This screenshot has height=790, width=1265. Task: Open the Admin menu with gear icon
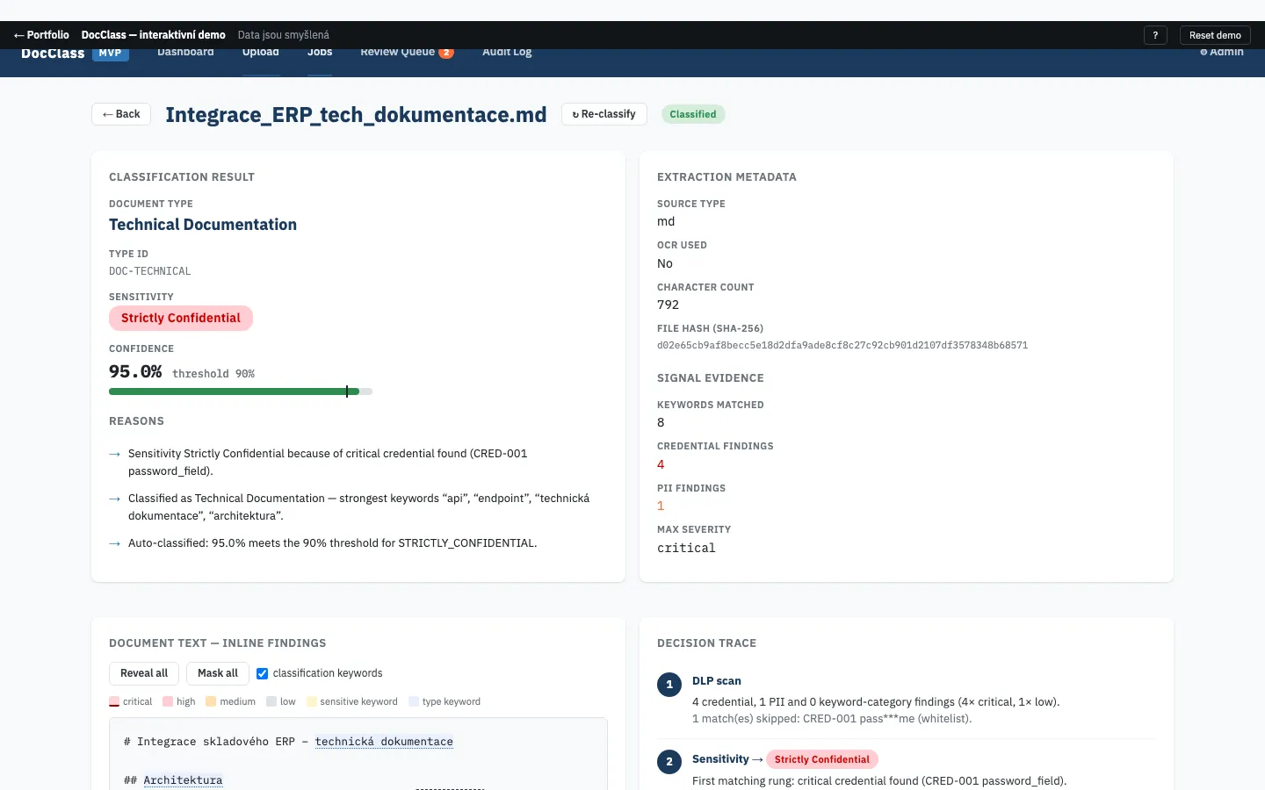pos(1222,52)
